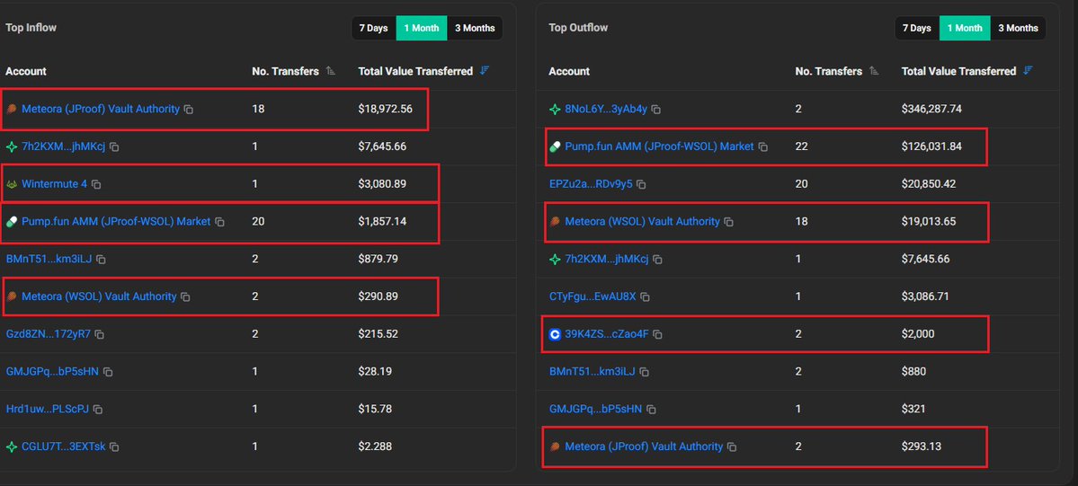The width and height of the screenshot is (1078, 486).
Task: Select 3 Months in Top Inflow
Action: pyautogui.click(x=475, y=28)
